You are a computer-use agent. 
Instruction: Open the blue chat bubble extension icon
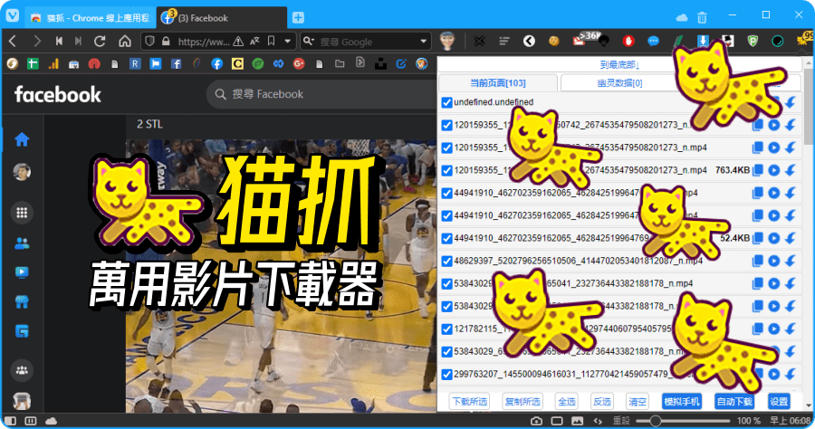tap(653, 41)
